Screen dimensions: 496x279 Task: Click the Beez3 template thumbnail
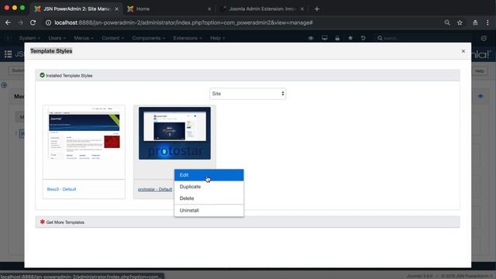click(84, 134)
